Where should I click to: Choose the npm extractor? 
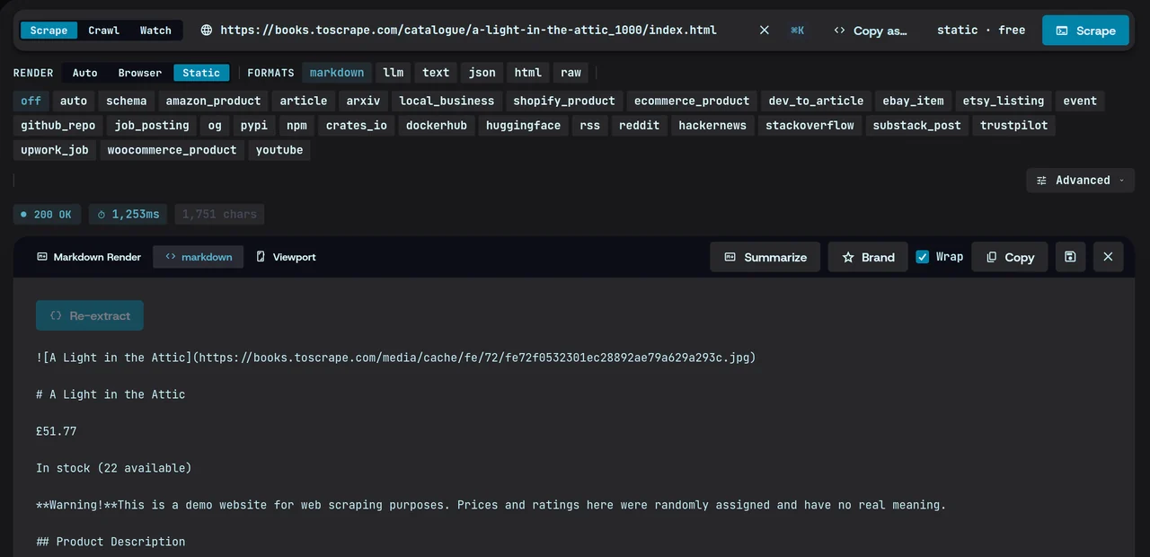pyautogui.click(x=296, y=125)
